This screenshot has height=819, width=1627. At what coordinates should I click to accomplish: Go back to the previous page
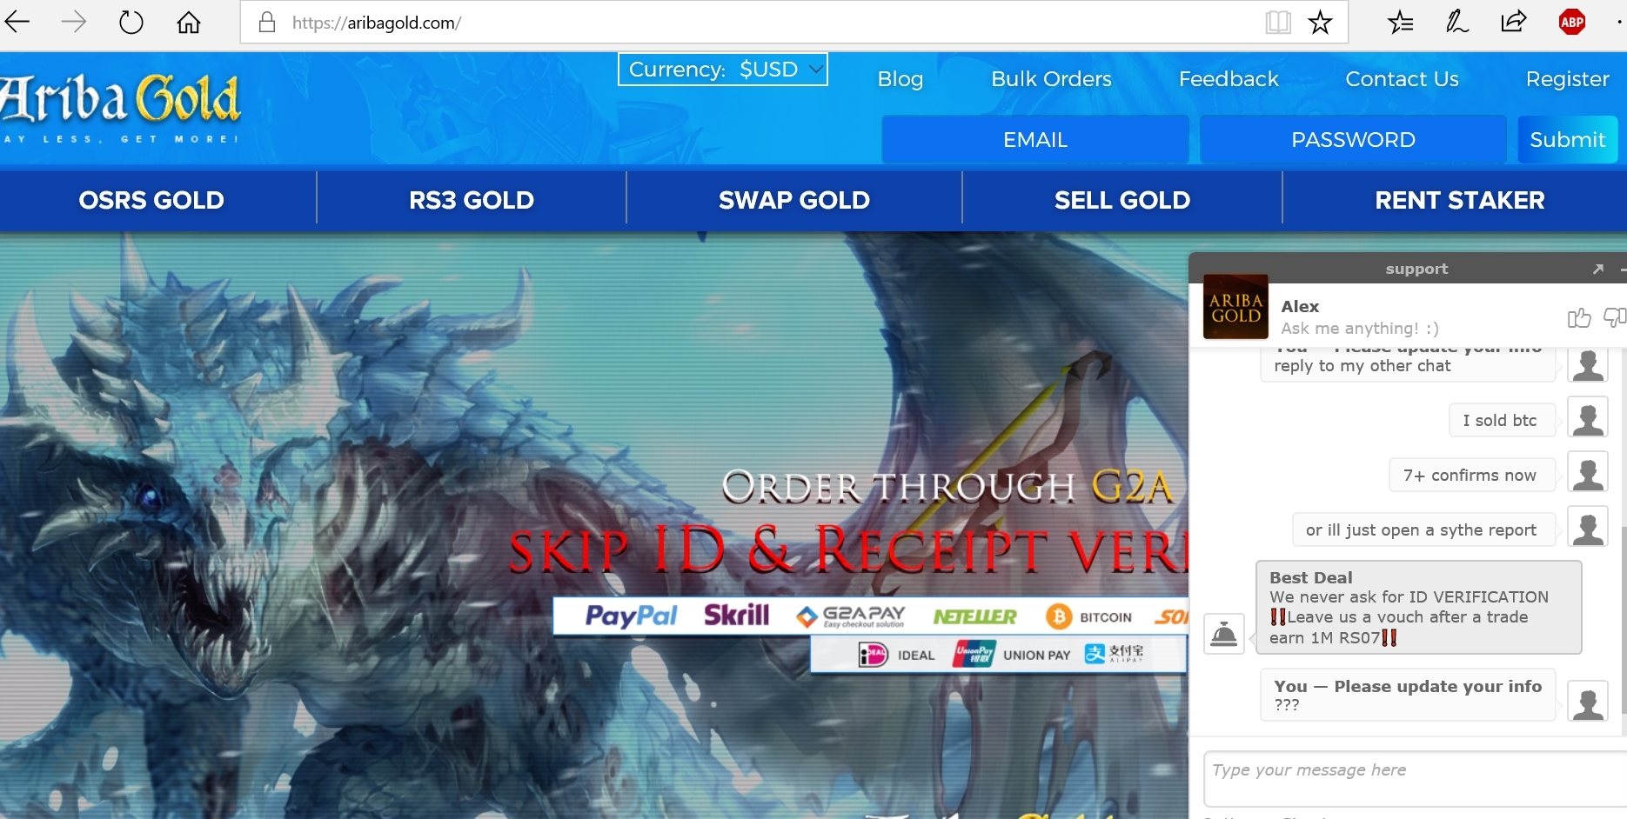coord(17,22)
